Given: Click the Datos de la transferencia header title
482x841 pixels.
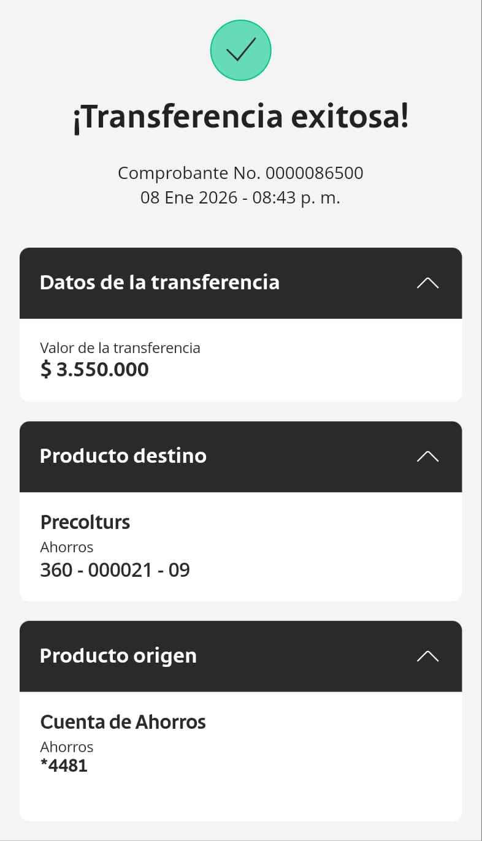Looking at the screenshot, I should click(159, 283).
